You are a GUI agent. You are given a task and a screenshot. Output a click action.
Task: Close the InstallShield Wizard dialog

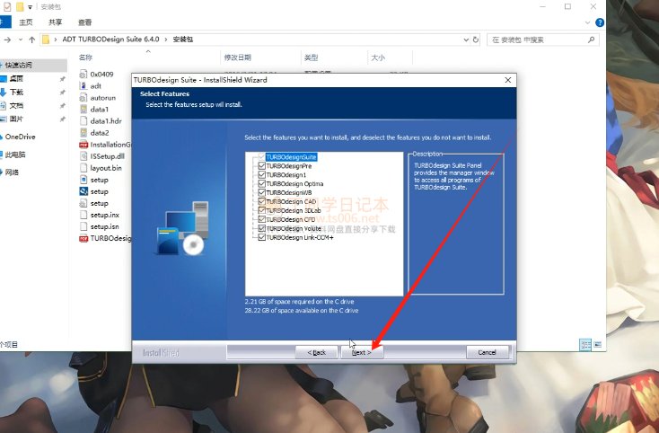(x=507, y=80)
